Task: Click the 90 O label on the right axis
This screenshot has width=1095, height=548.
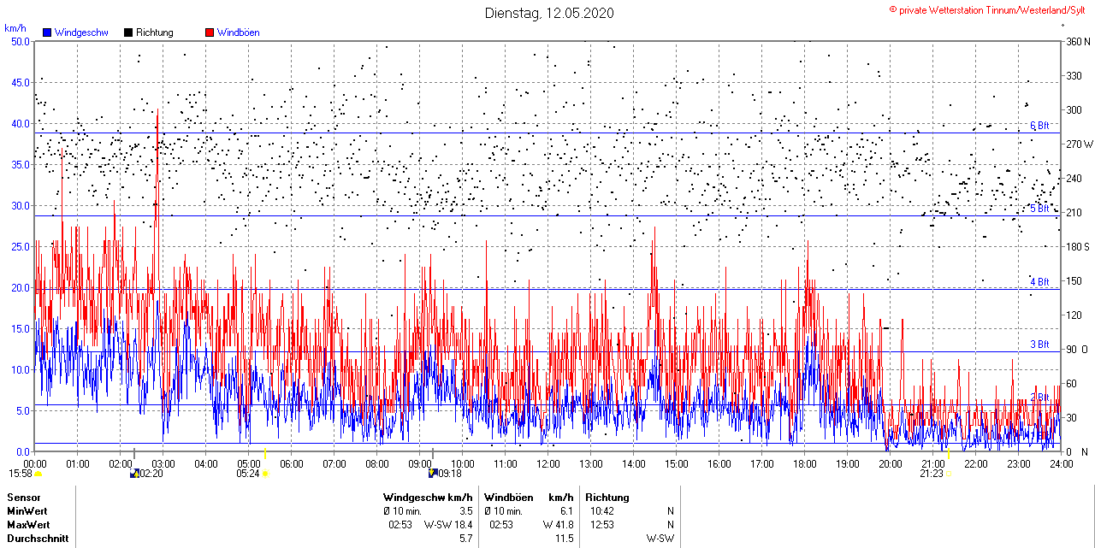Action: point(1076,349)
